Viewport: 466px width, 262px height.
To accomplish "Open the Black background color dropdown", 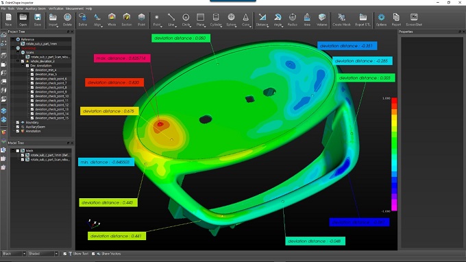I will [14, 254].
